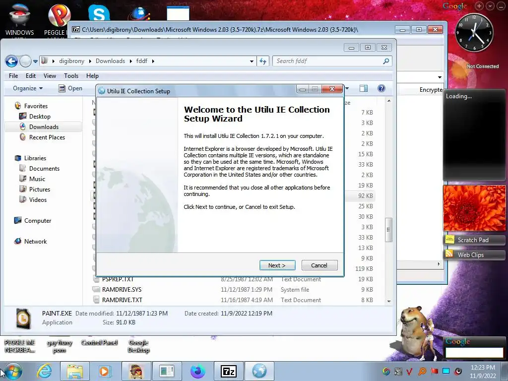The image size is (508, 381).
Task: Refresh the fddf folder view
Action: tap(263, 61)
